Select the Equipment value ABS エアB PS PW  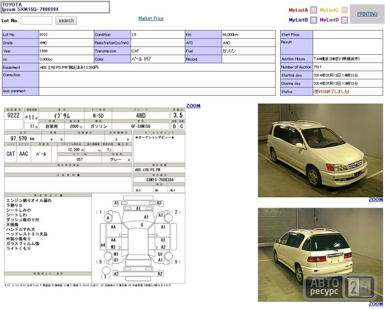click(54, 68)
